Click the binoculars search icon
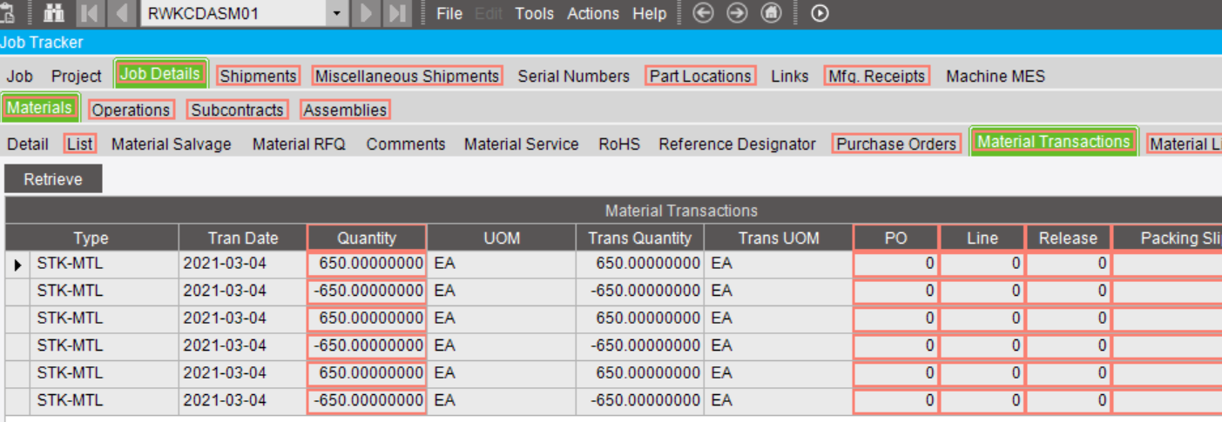1222x422 pixels. click(x=53, y=13)
